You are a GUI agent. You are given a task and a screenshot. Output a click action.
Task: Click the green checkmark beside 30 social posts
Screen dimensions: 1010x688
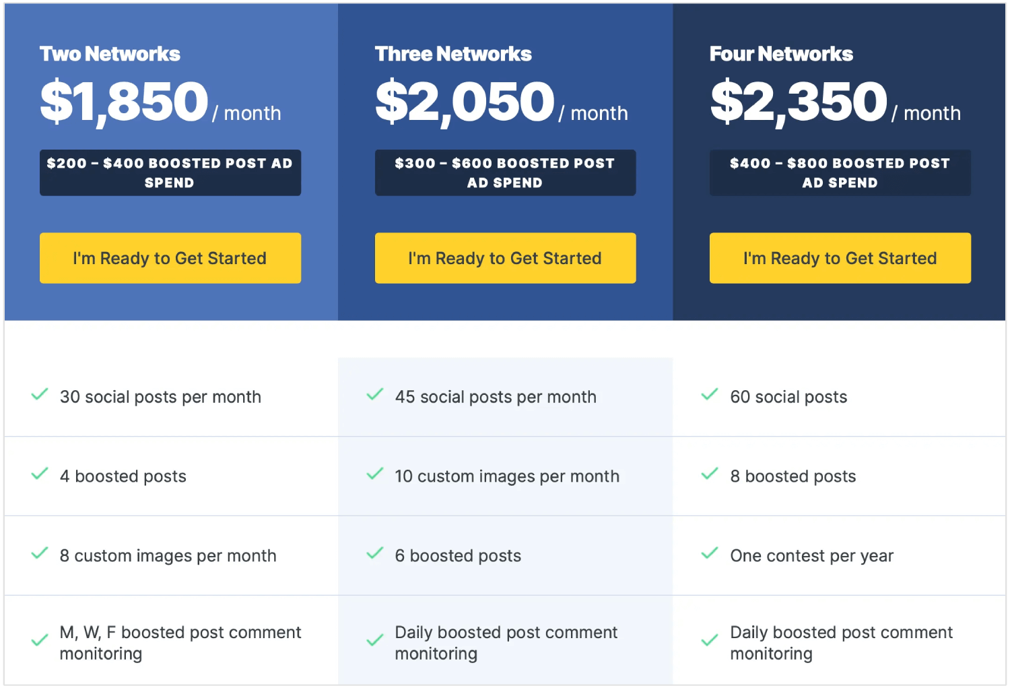tap(39, 394)
